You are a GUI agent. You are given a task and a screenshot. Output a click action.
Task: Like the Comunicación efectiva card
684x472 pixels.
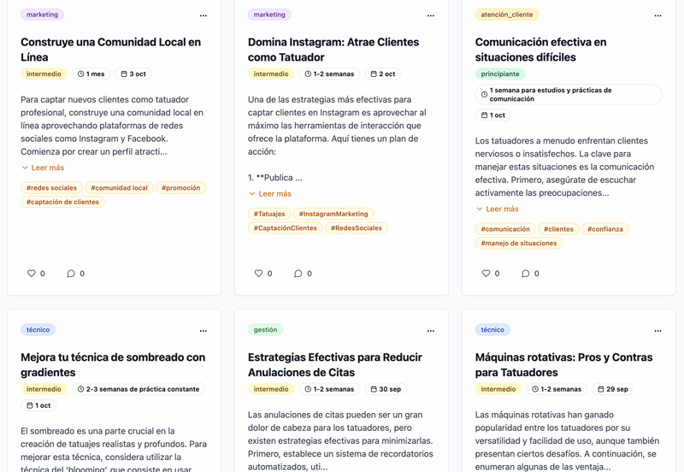point(486,274)
